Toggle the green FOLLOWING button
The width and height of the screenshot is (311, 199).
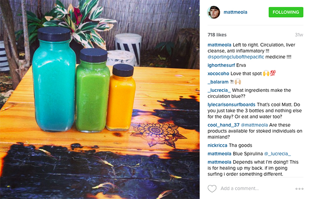click(x=286, y=12)
